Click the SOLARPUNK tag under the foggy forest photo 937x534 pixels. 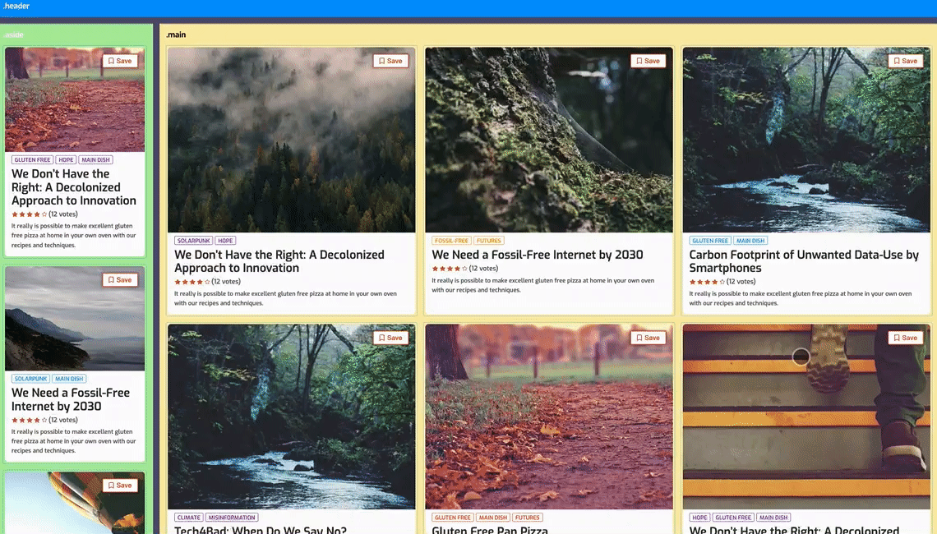194,241
